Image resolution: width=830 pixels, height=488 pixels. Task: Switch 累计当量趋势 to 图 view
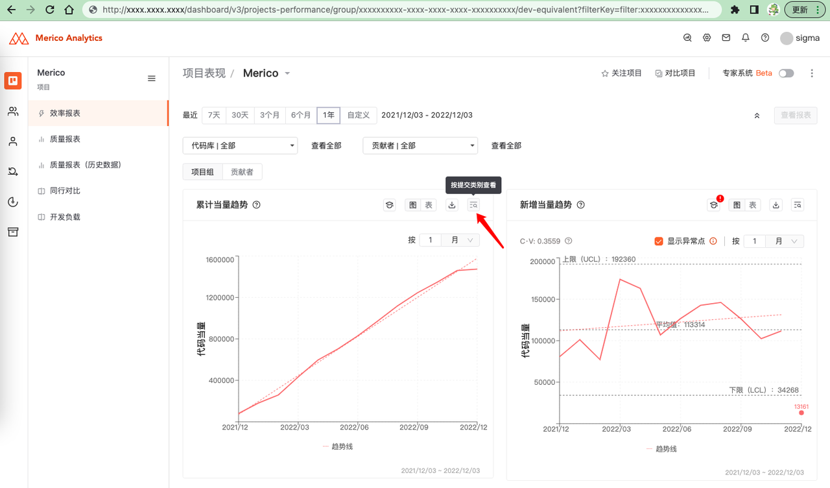(412, 204)
